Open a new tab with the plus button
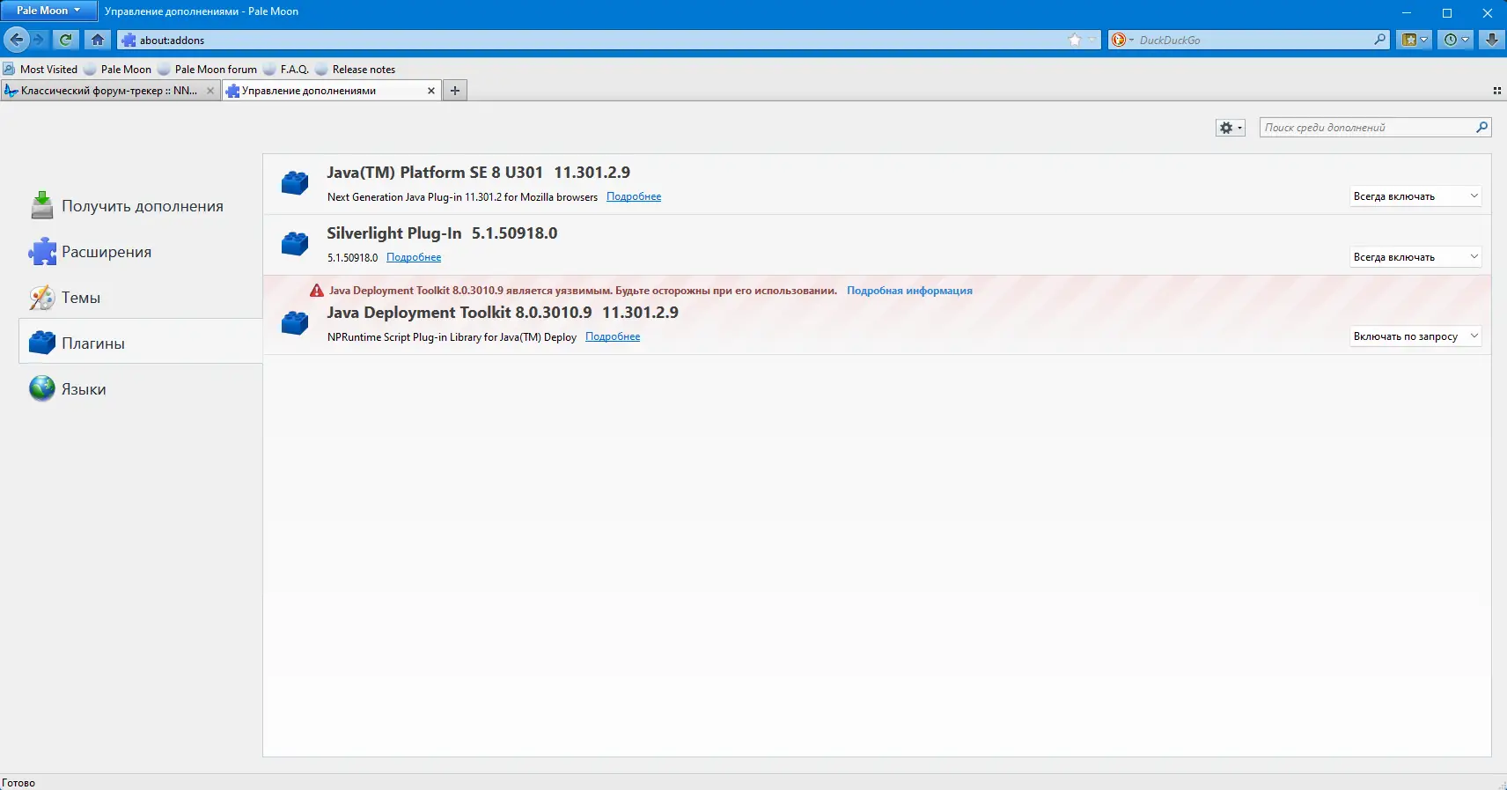This screenshot has width=1507, height=790. [x=455, y=91]
